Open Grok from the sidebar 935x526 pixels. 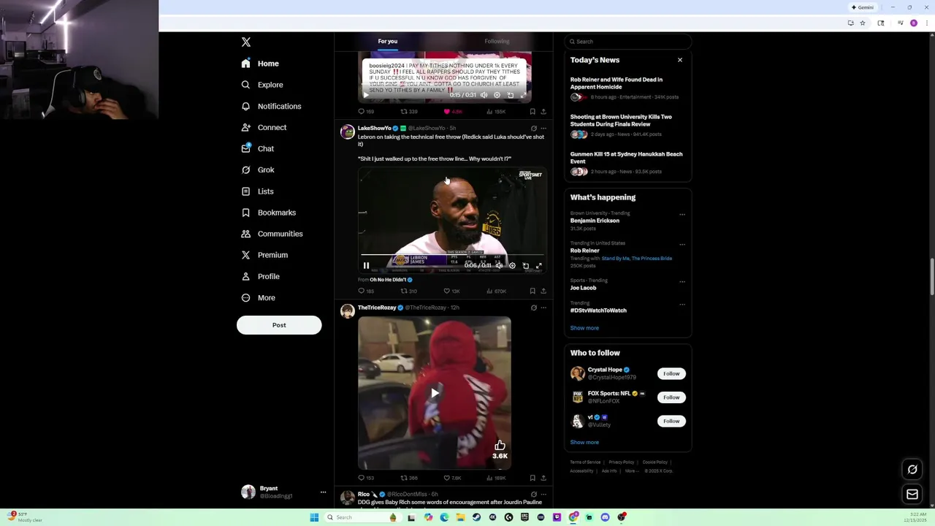[x=258, y=169]
